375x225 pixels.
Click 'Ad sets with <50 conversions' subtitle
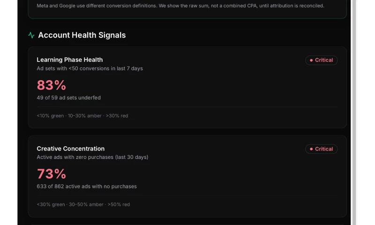(90, 68)
